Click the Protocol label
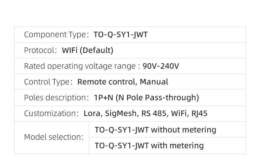The image size is (260, 163). coord(40,50)
